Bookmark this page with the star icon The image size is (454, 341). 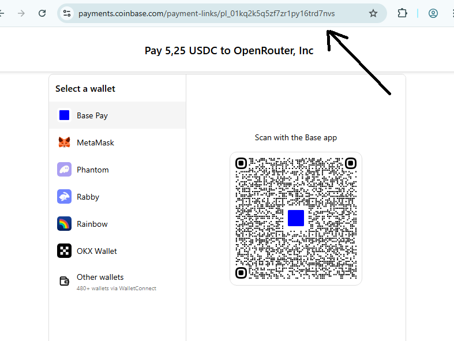pyautogui.click(x=373, y=13)
